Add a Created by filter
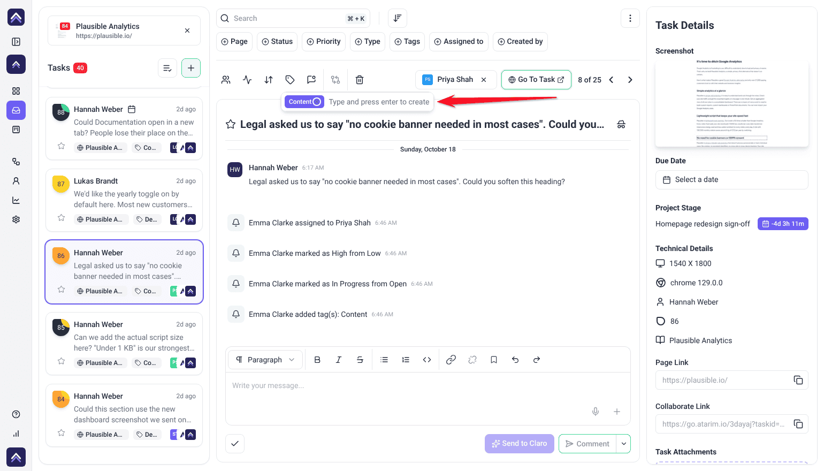This screenshot has width=824, height=471. (520, 42)
